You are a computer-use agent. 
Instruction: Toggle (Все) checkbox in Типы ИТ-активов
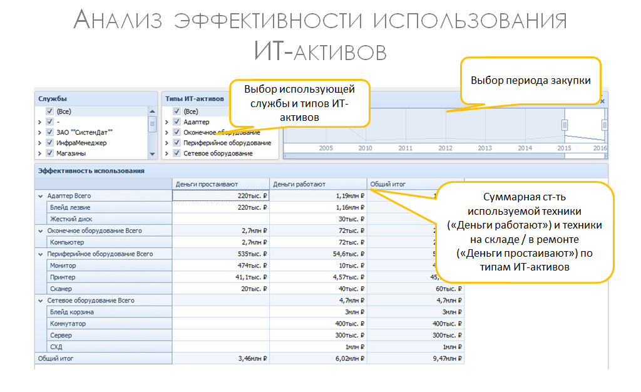(x=177, y=111)
